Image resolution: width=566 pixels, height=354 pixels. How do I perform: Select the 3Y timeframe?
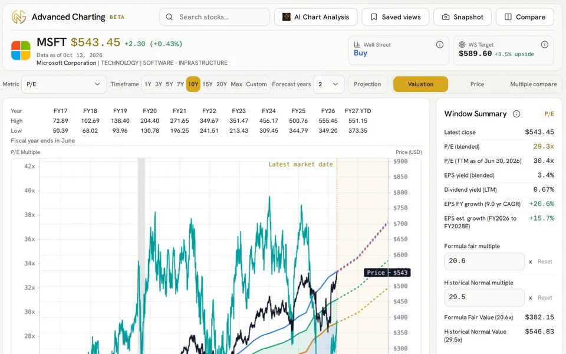click(x=159, y=84)
